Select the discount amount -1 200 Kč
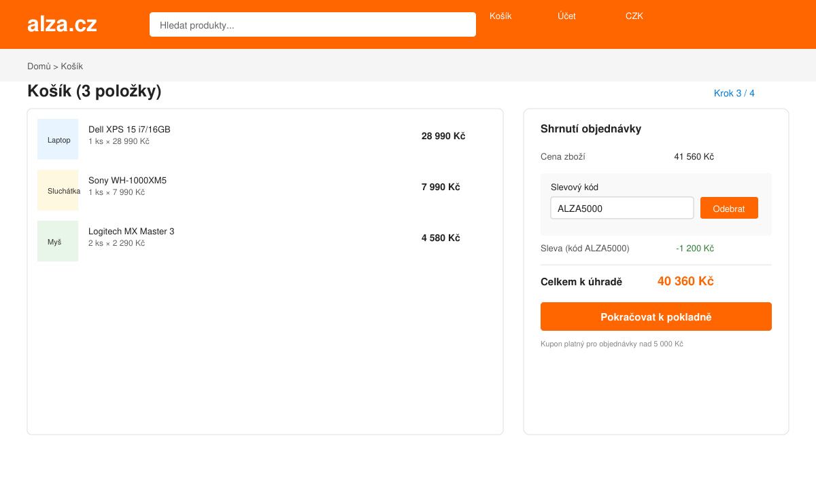The width and height of the screenshot is (816, 489). pyautogui.click(x=695, y=249)
